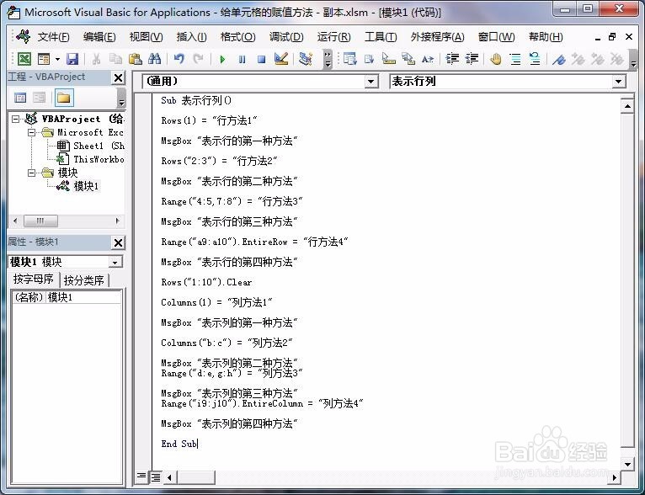Click the Insert UserForm icon

coord(44,59)
